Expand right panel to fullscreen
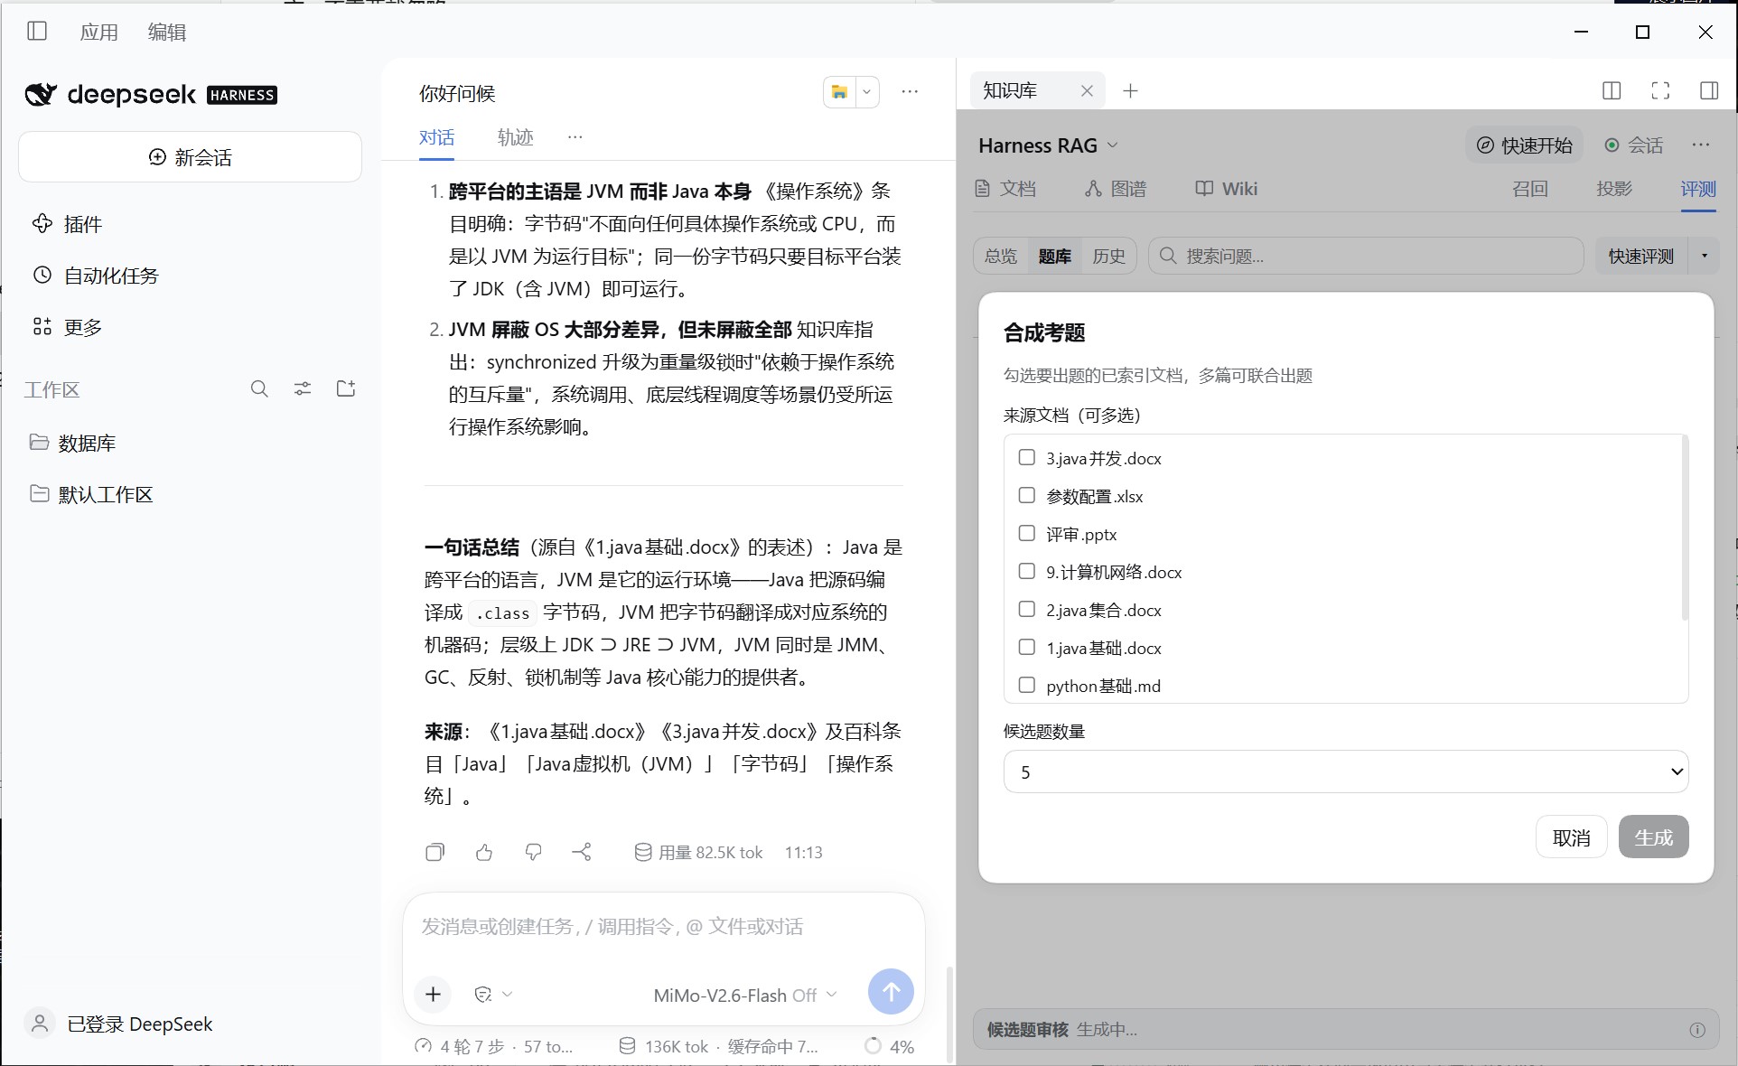 click(x=1660, y=90)
